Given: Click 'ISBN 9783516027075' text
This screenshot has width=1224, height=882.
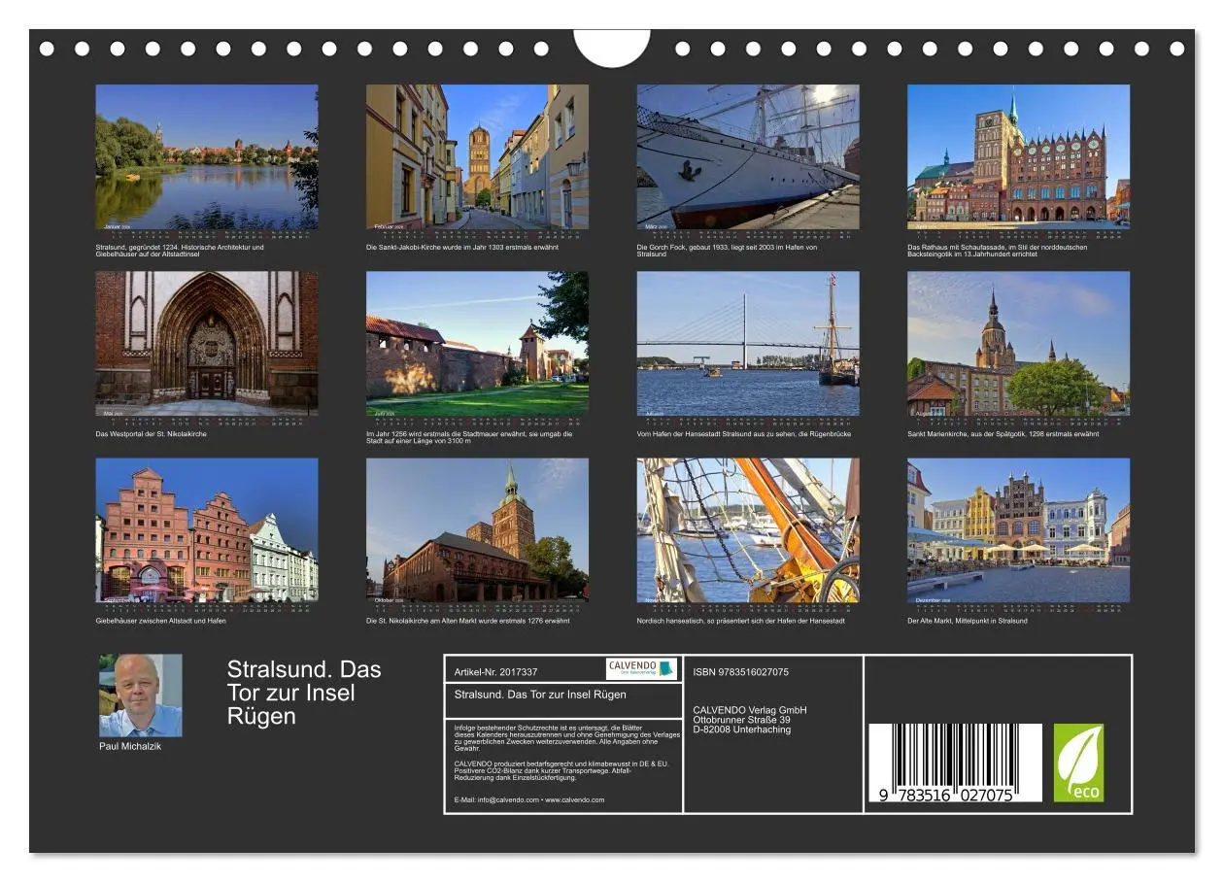Looking at the screenshot, I should point(741,672).
